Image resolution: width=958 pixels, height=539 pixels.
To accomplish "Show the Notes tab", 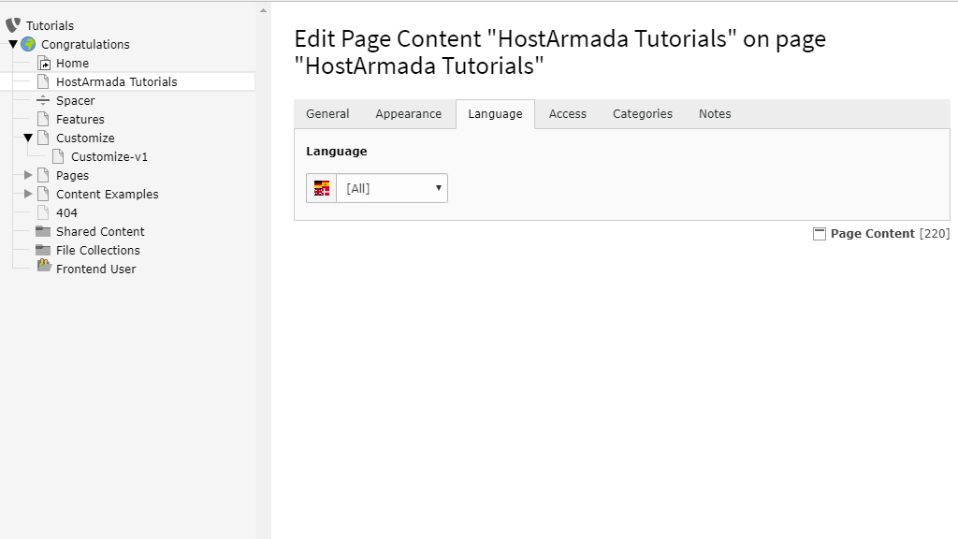I will pos(714,113).
